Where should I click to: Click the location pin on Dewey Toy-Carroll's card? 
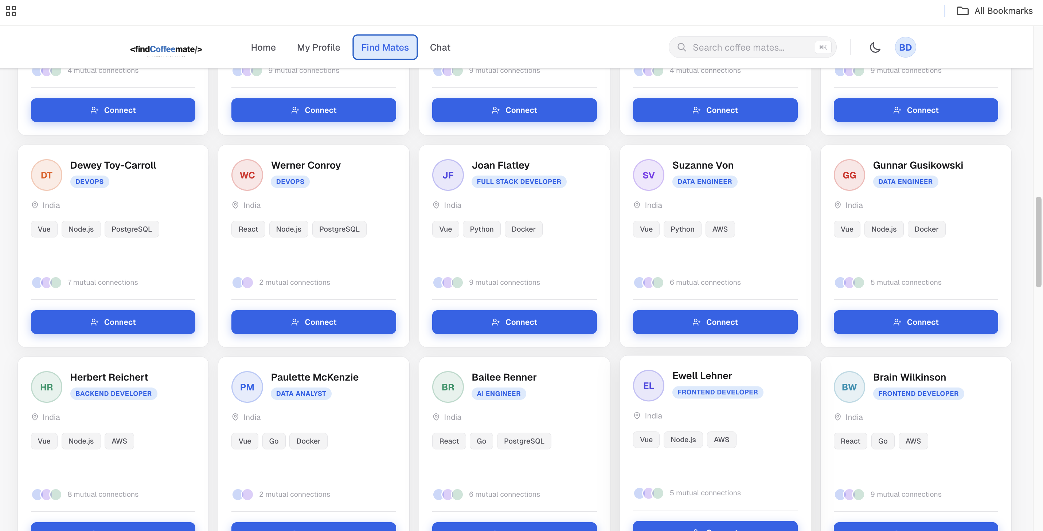point(35,205)
